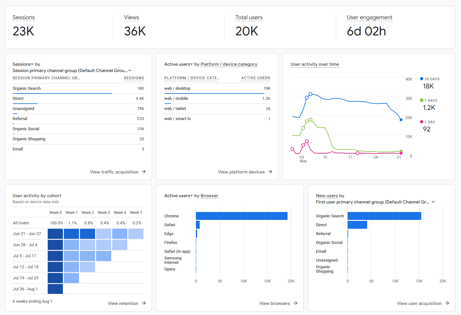Click PLATFORM / DEVICE CATE… column header
This screenshot has width=461, height=315.
click(192, 78)
